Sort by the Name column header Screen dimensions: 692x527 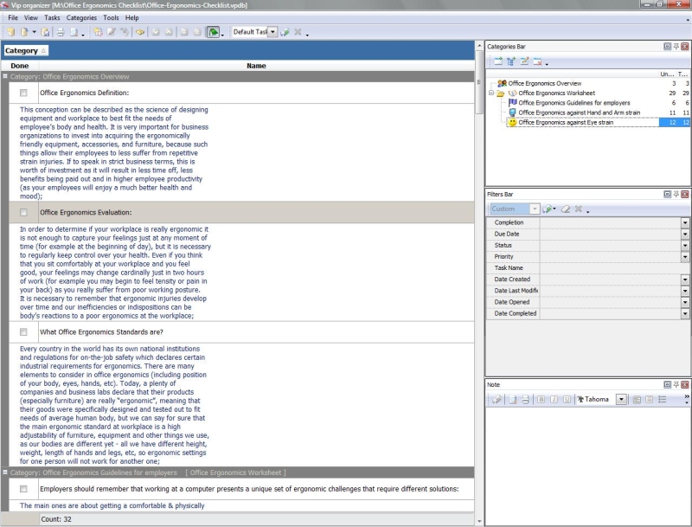(256, 66)
